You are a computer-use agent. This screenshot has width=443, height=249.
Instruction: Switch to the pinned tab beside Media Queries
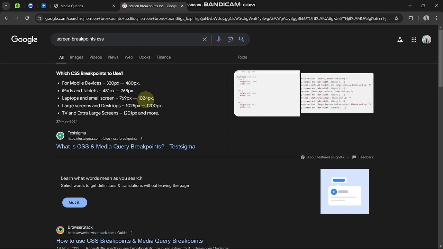[x=44, y=6]
